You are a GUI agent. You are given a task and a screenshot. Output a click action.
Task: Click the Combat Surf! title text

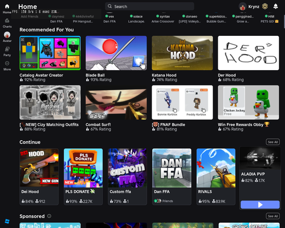(98, 124)
